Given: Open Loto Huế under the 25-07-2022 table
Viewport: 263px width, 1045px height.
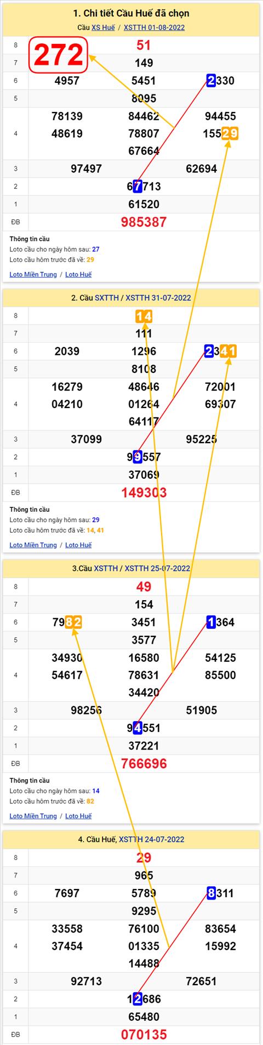Looking at the screenshot, I should click(78, 816).
